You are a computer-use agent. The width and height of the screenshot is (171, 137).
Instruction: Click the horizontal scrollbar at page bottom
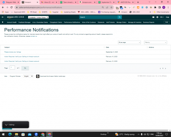pyautogui.click(x=85, y=130)
